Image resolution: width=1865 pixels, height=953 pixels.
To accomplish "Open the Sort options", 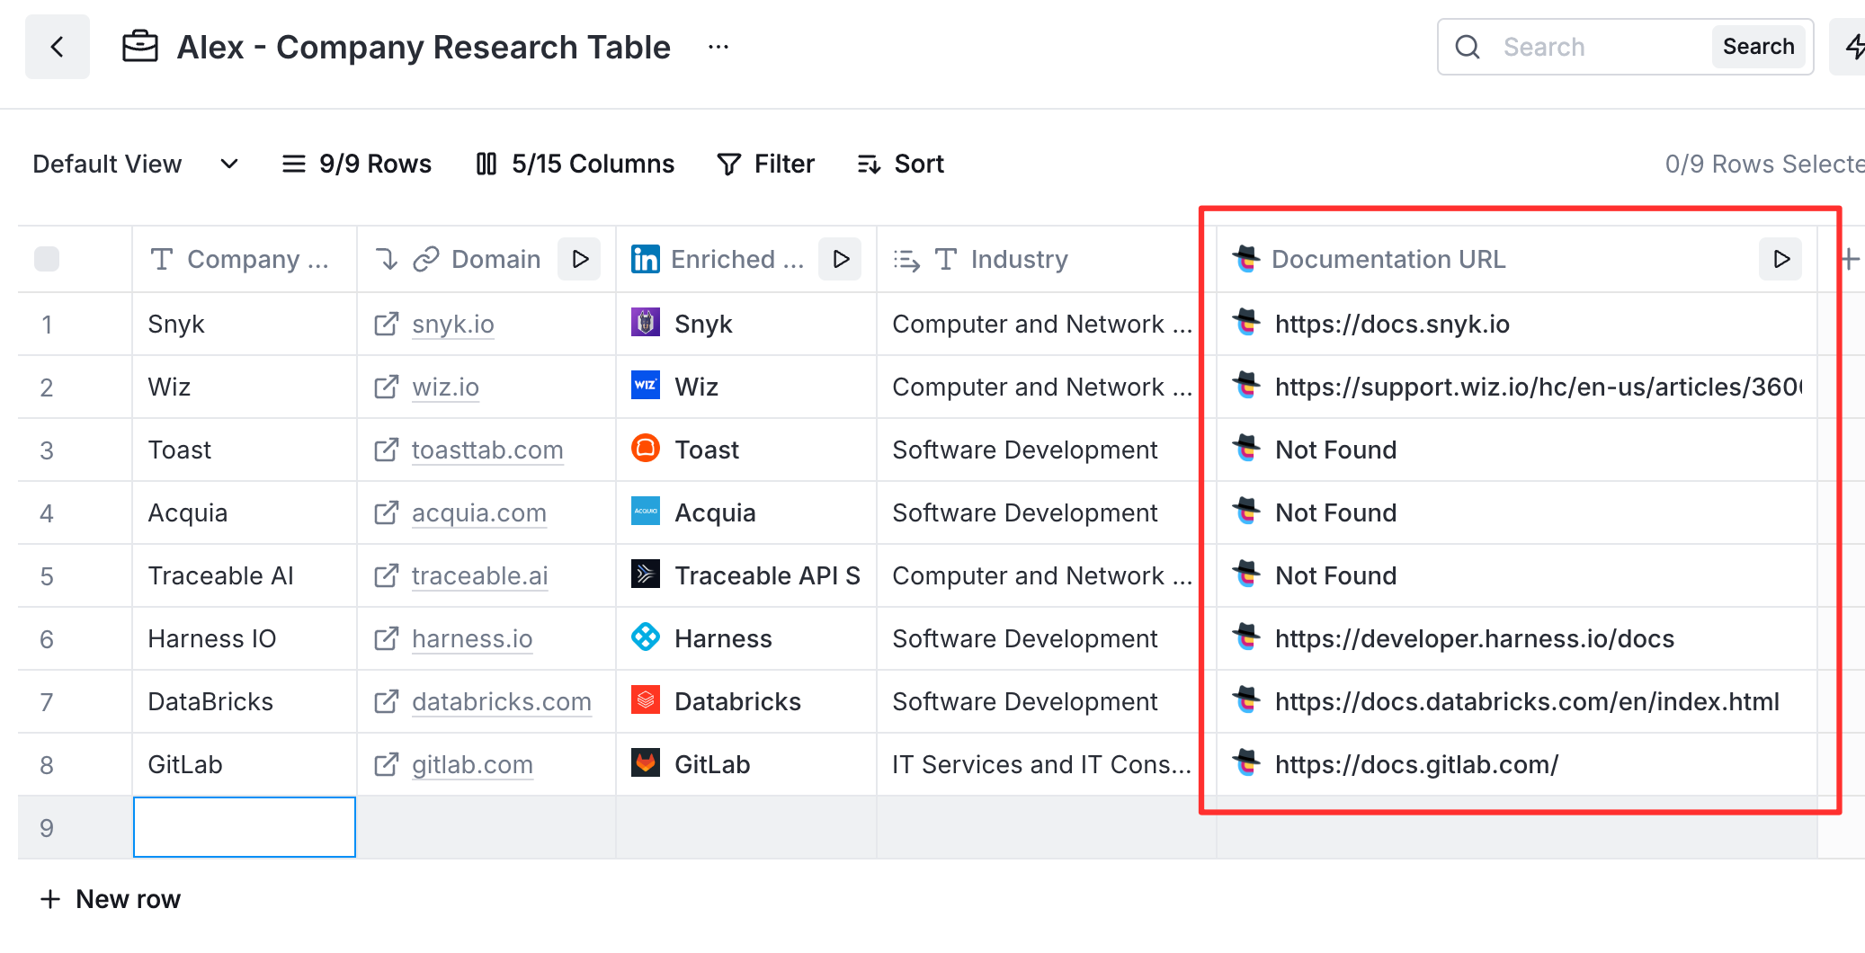I will (901, 164).
